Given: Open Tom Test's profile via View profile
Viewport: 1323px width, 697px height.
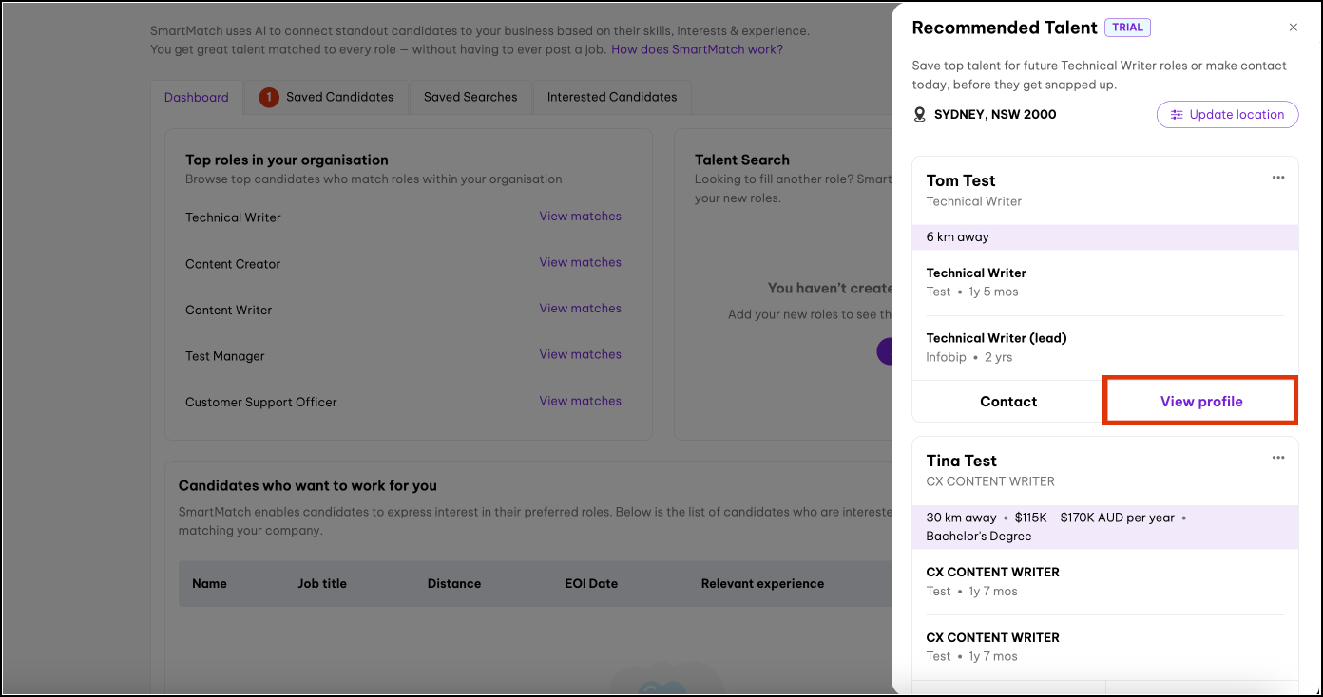Looking at the screenshot, I should tap(1200, 401).
